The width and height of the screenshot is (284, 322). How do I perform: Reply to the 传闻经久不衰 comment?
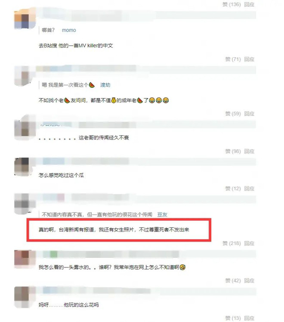(249, 151)
